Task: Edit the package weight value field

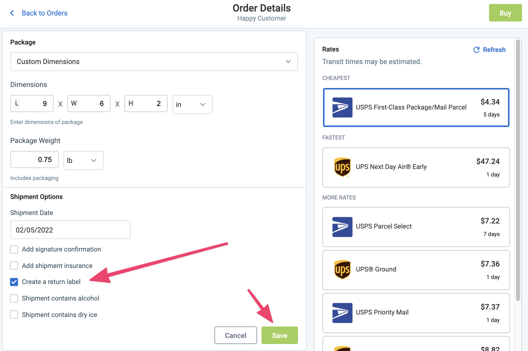Action: click(x=34, y=159)
